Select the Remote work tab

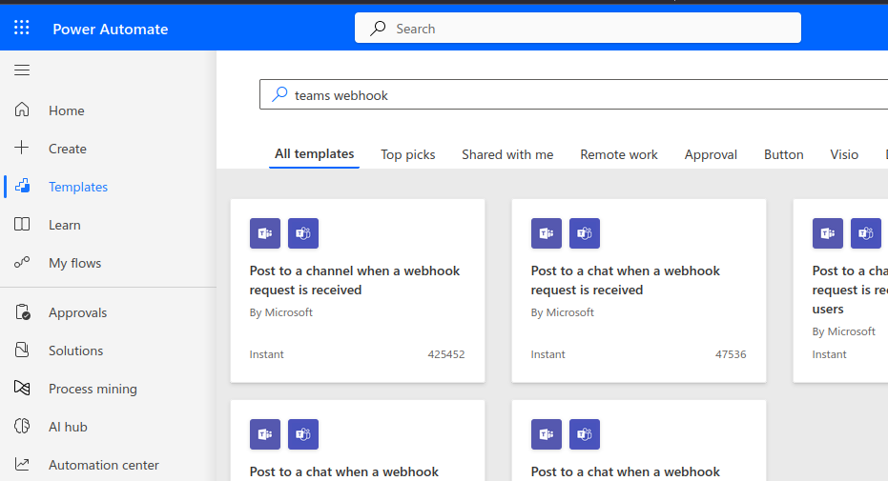point(619,154)
